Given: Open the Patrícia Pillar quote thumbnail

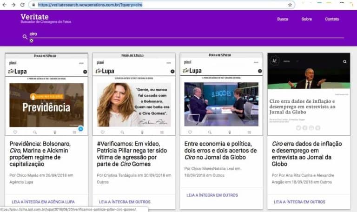Looking at the screenshot, I should (x=134, y=105).
